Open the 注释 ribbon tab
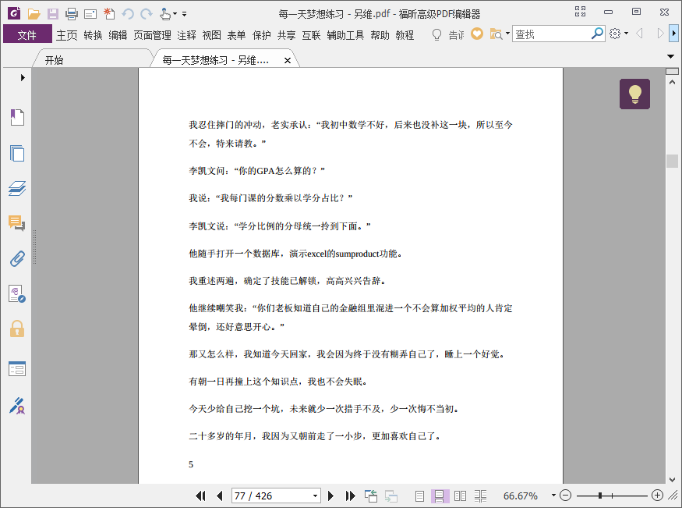682x508 pixels. (186, 35)
